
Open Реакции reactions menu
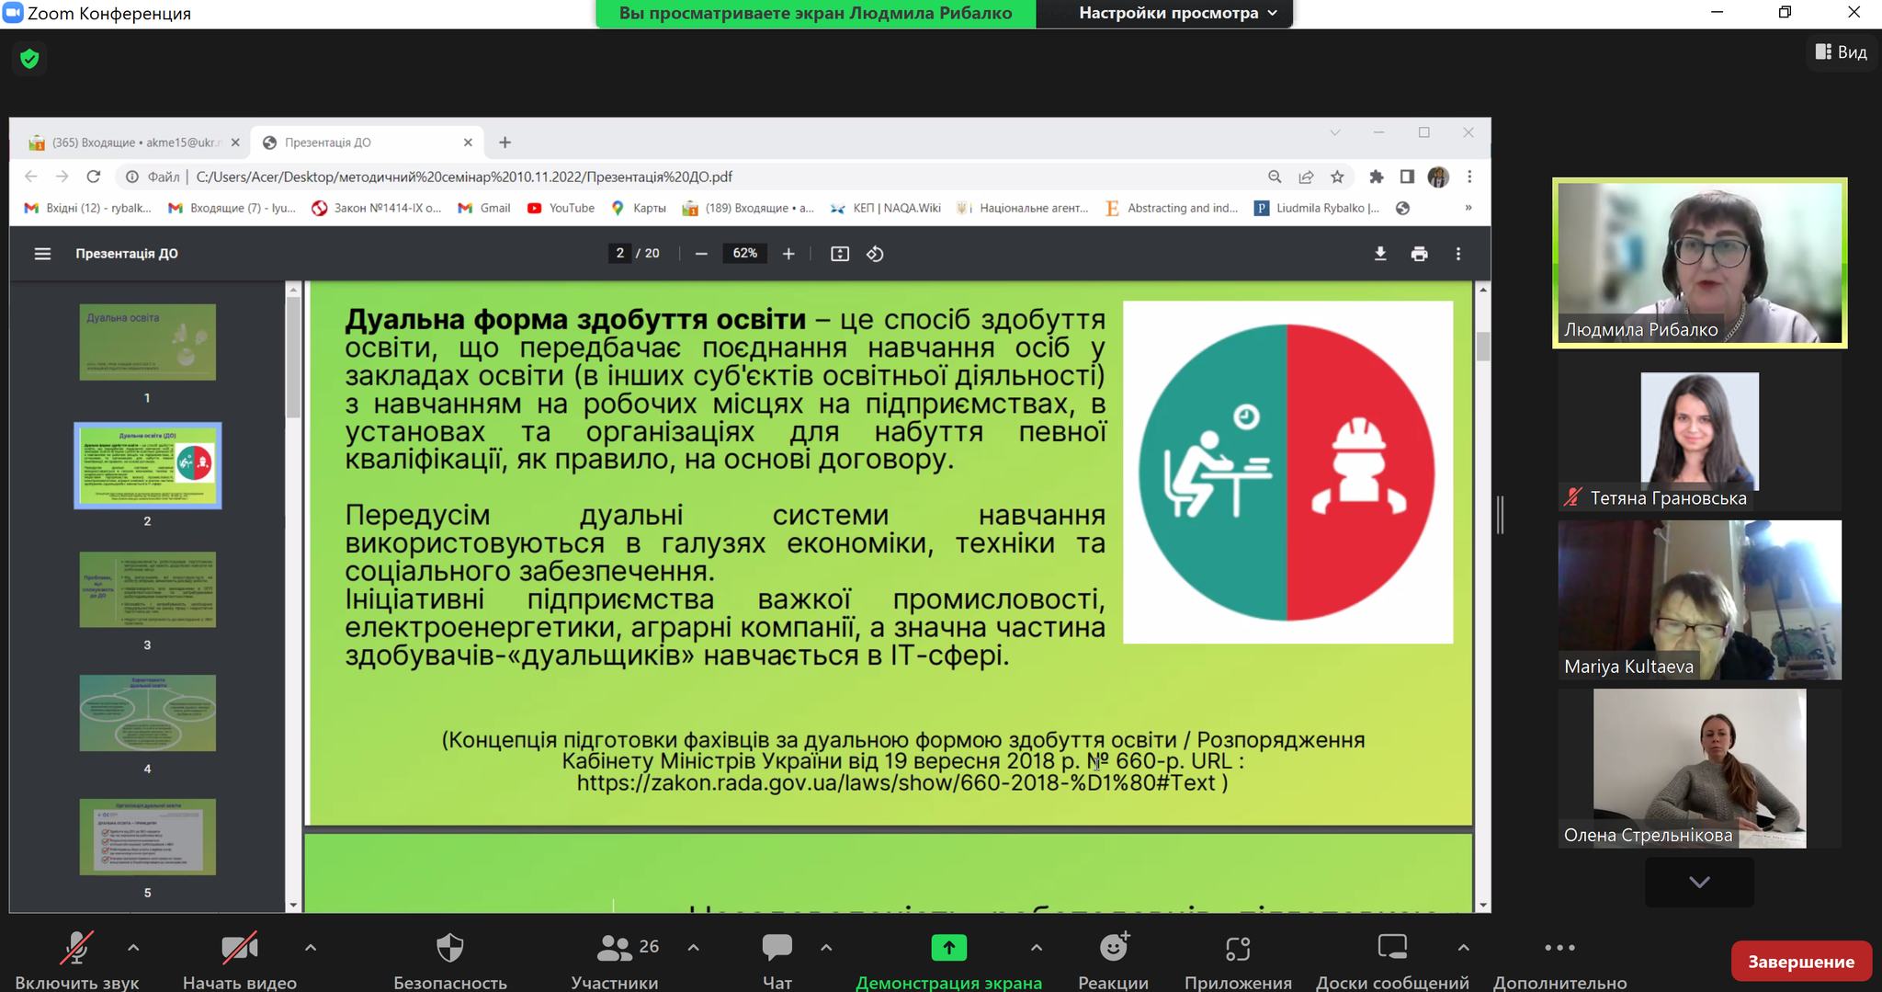tap(1114, 961)
